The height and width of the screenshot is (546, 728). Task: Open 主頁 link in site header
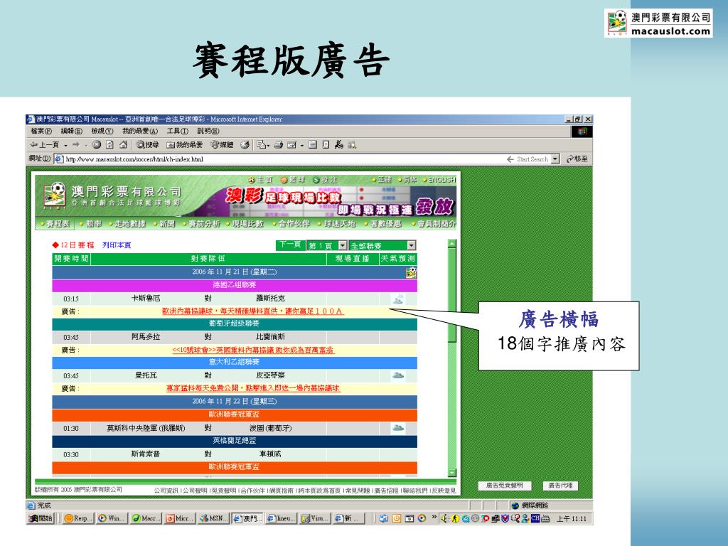[261, 180]
